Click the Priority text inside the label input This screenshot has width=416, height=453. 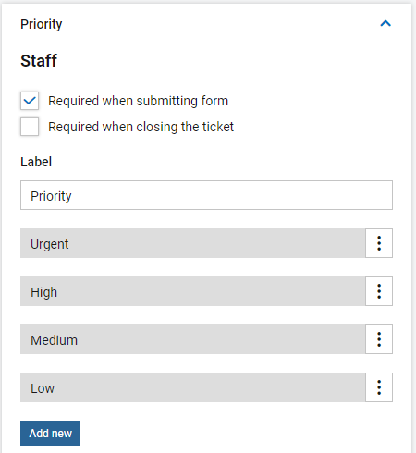pos(51,196)
